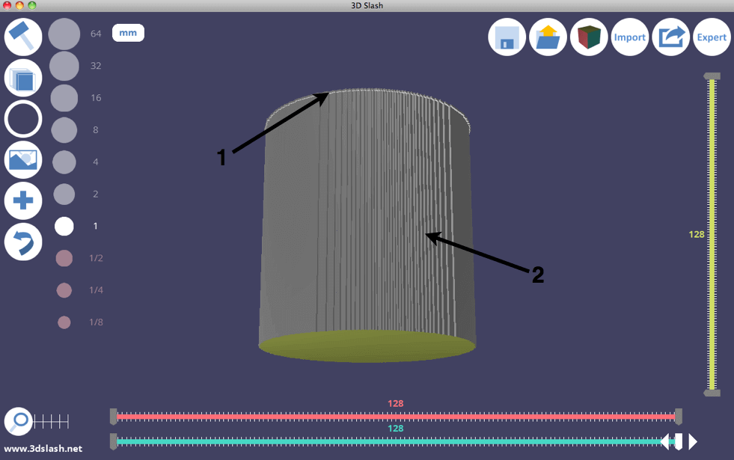Click the red horizontal 128 slider bar
This screenshot has height=460, width=734.
[396, 416]
